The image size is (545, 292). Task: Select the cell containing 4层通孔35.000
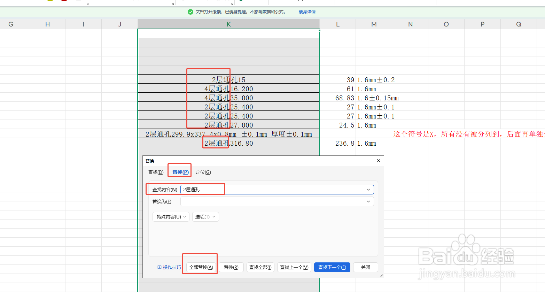coord(229,98)
